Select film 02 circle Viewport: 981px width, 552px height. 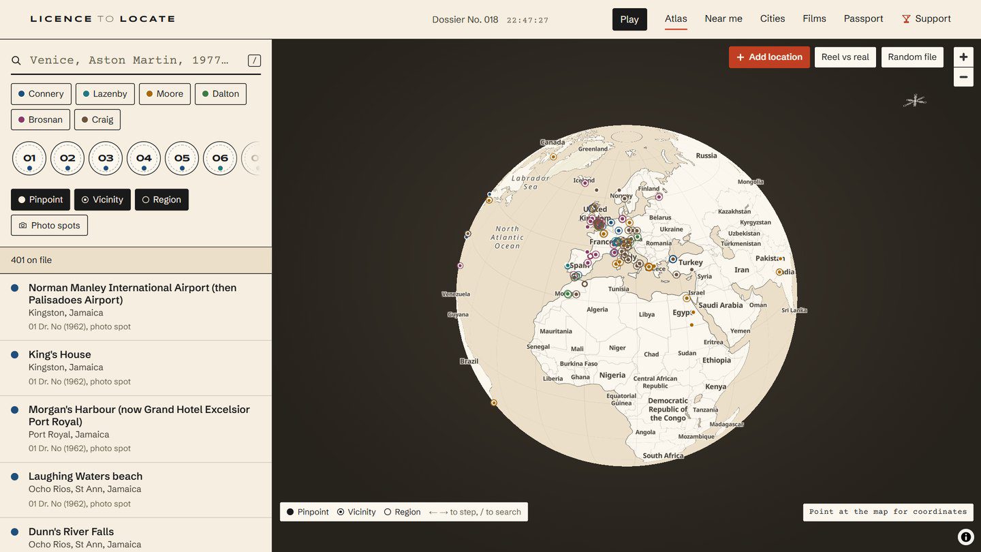(x=67, y=158)
